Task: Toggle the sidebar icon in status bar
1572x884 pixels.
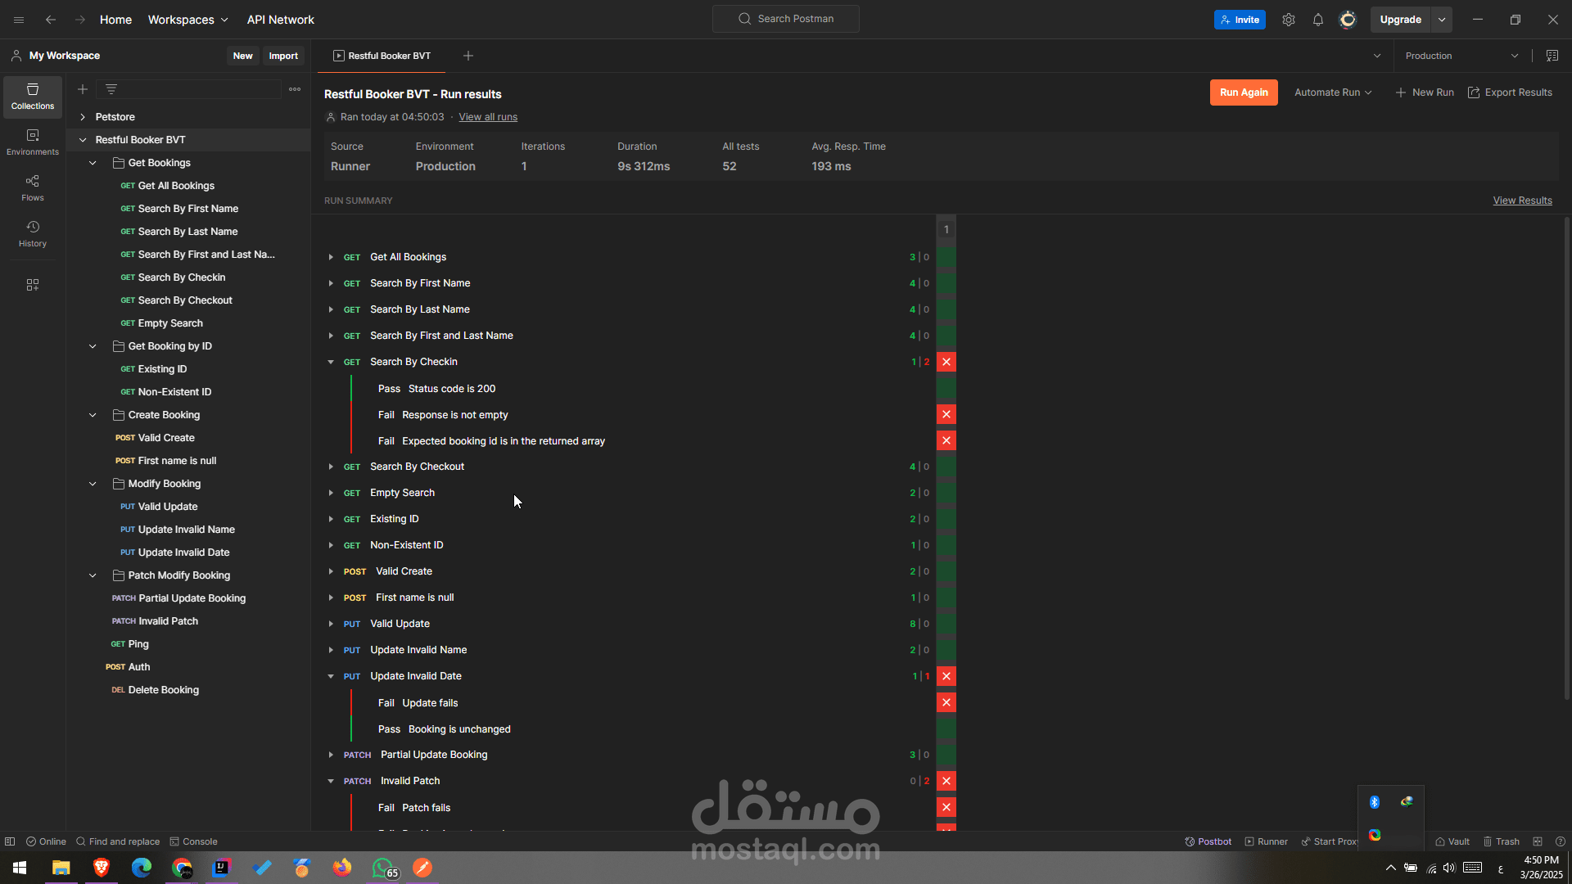Action: coord(10,841)
